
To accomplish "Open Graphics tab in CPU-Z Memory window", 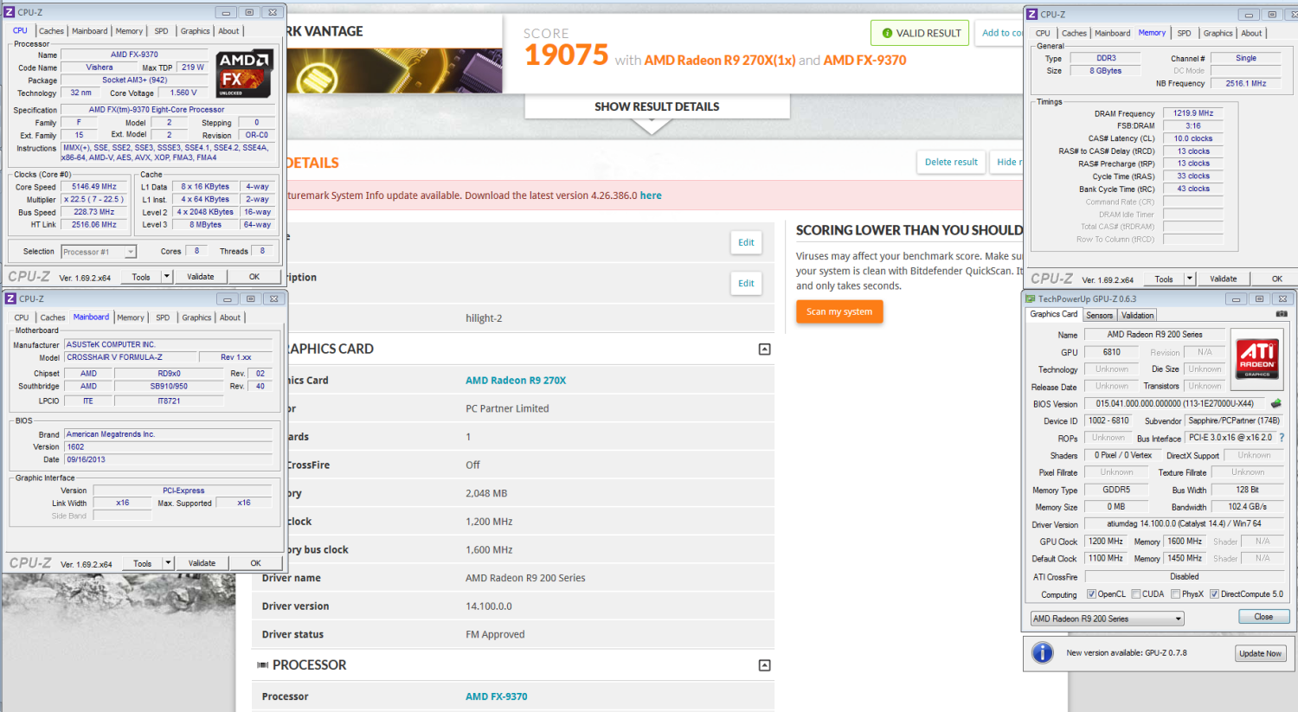I will (x=1218, y=33).
